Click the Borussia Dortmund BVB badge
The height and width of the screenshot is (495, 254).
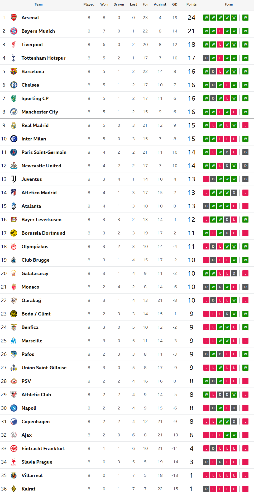click(14, 233)
